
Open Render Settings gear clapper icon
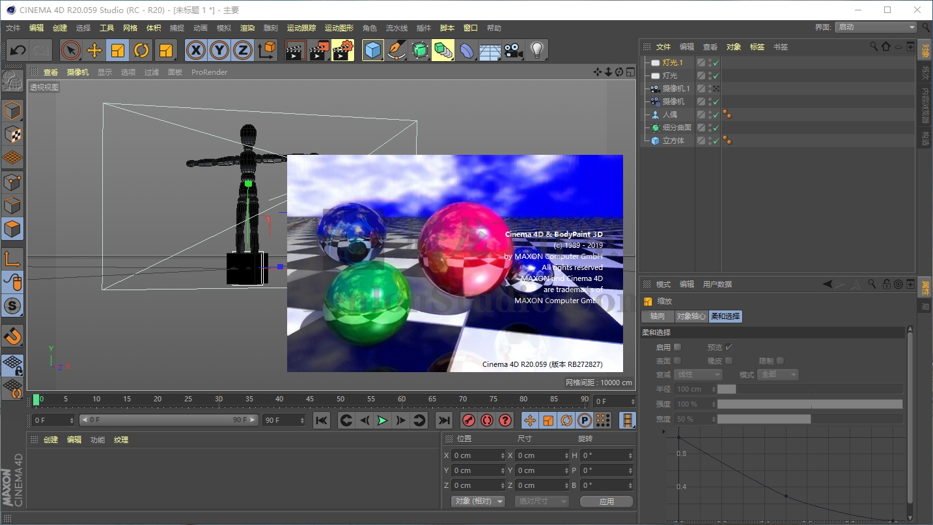coord(342,50)
